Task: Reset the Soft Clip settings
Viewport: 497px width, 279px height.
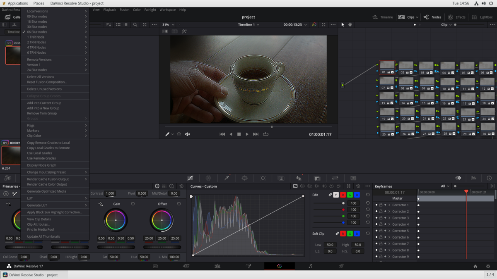Action: click(368, 234)
